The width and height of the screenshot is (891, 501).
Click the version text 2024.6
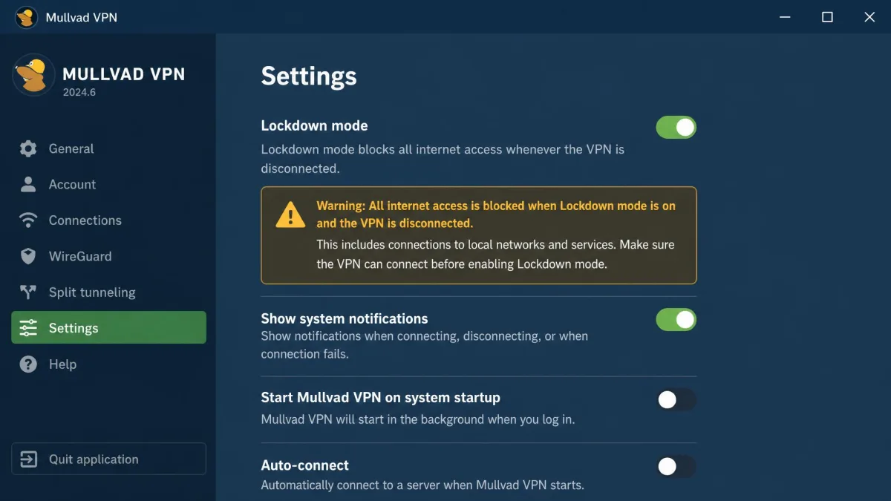point(79,93)
